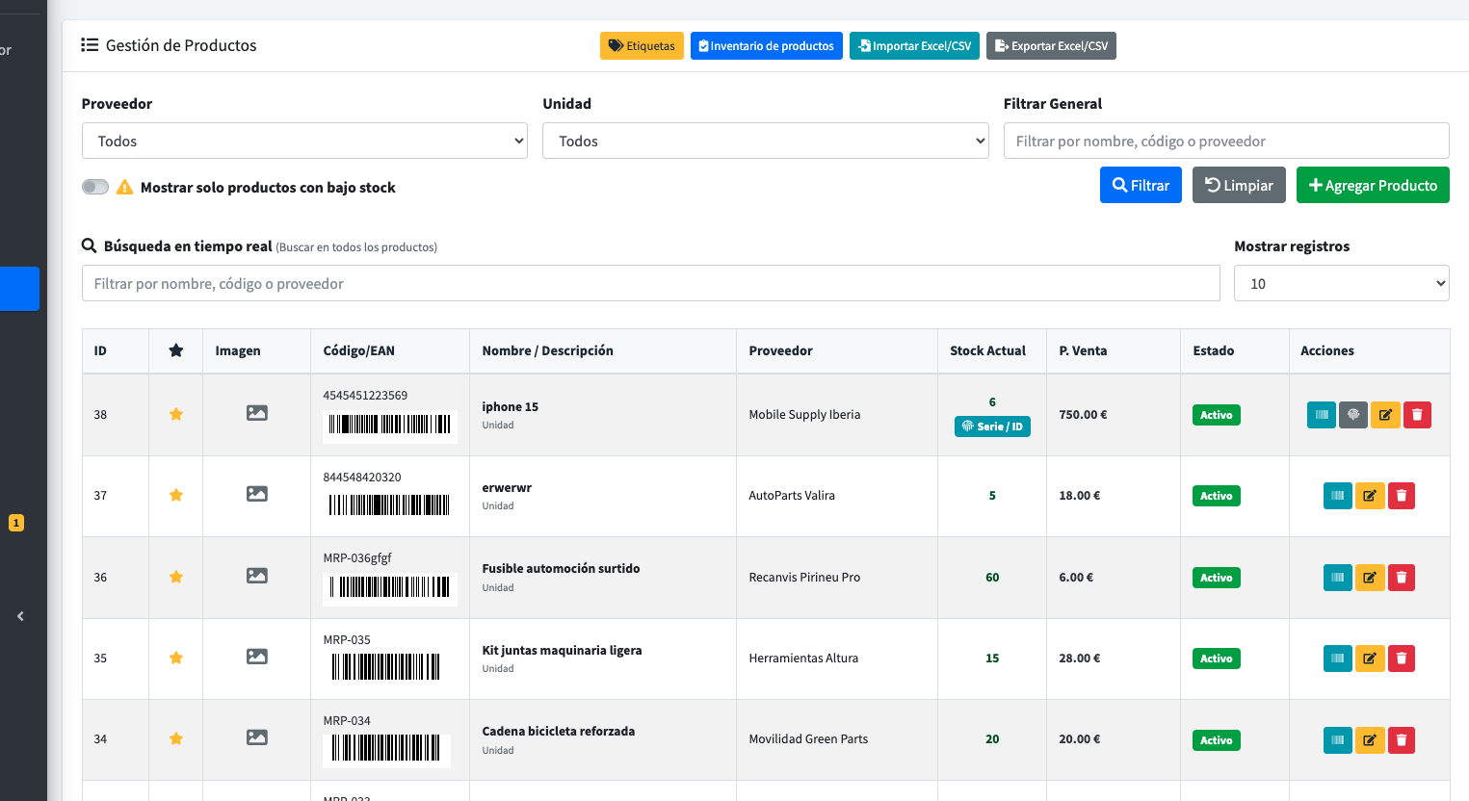This screenshot has height=801, width=1469.
Task: Collapse the sidebar with the left chevron
Action: (x=20, y=616)
